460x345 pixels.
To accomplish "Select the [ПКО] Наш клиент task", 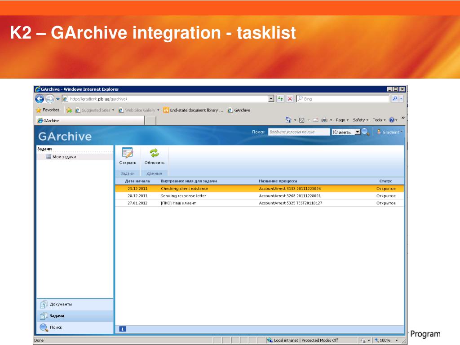I will coord(178,203).
